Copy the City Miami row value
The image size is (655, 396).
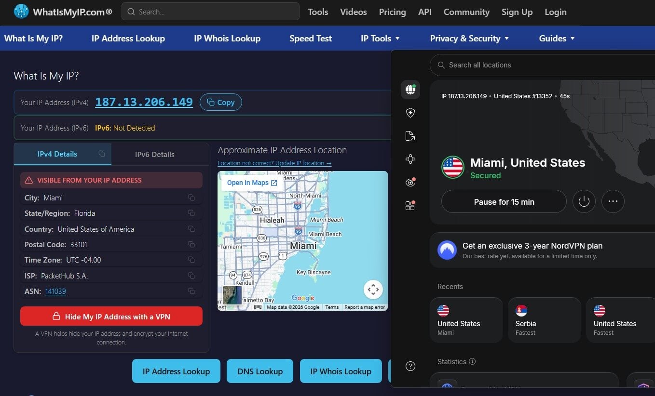(x=191, y=198)
